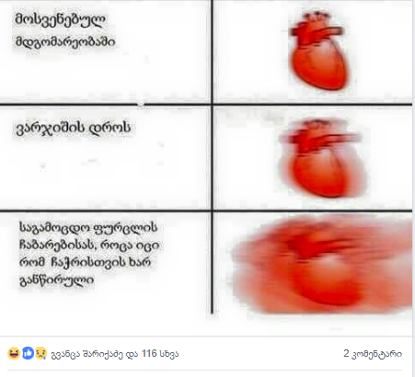Click the sad crying reaction emoji
The height and width of the screenshot is (377, 415).
point(41,353)
